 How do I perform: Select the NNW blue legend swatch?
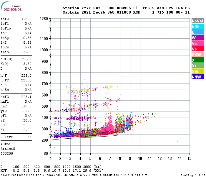(198, 77)
